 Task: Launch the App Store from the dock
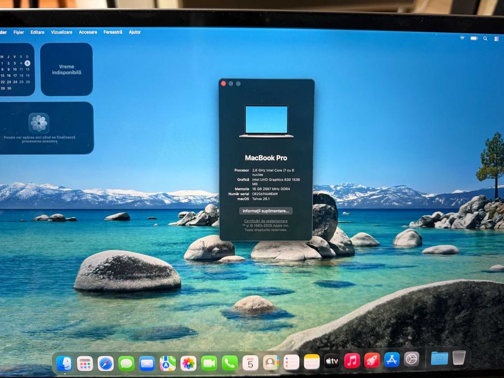(392, 360)
